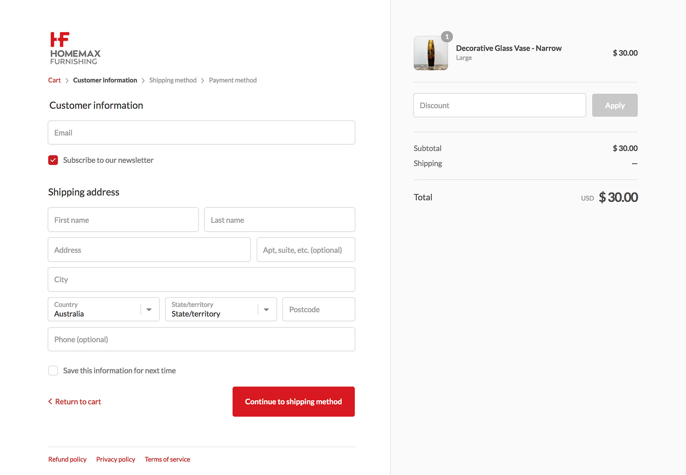Viewport: 686px width, 475px height.
Task: Open the Privacy policy link
Action: pos(115,459)
